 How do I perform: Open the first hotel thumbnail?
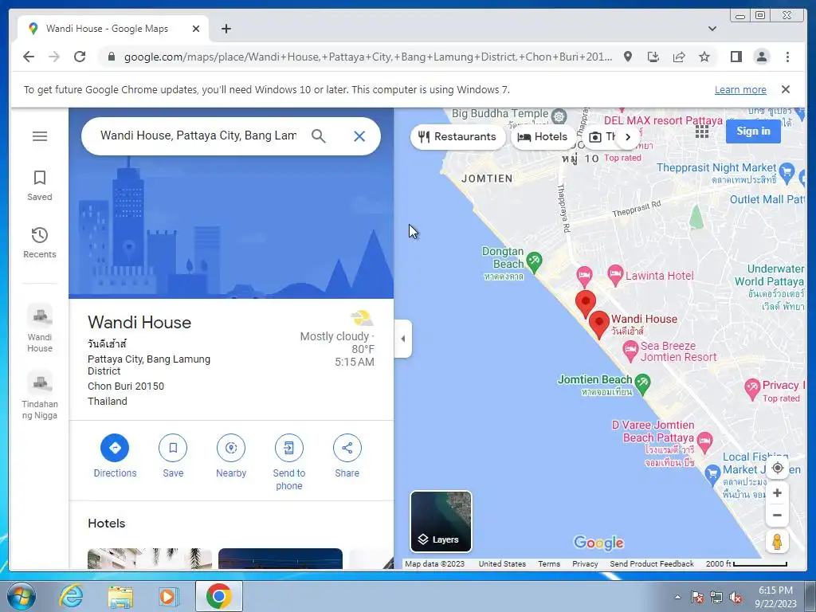point(150,558)
